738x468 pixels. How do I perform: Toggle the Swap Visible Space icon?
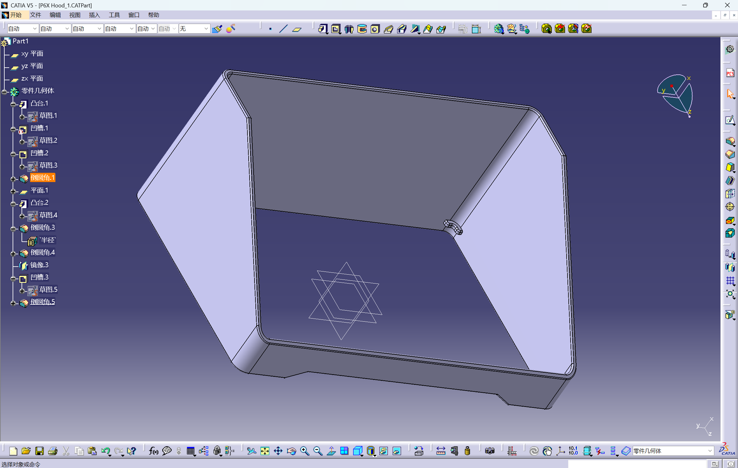(x=397, y=451)
